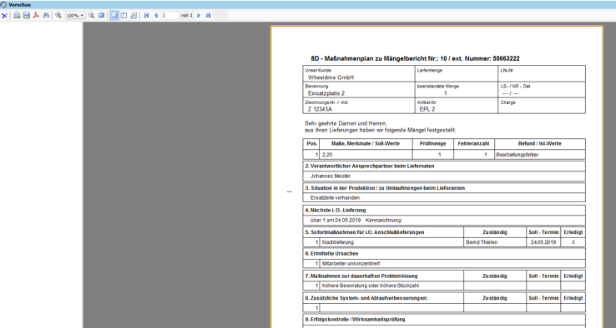Open the page settings icon
This screenshot has height=328, width=616.
[134, 15]
